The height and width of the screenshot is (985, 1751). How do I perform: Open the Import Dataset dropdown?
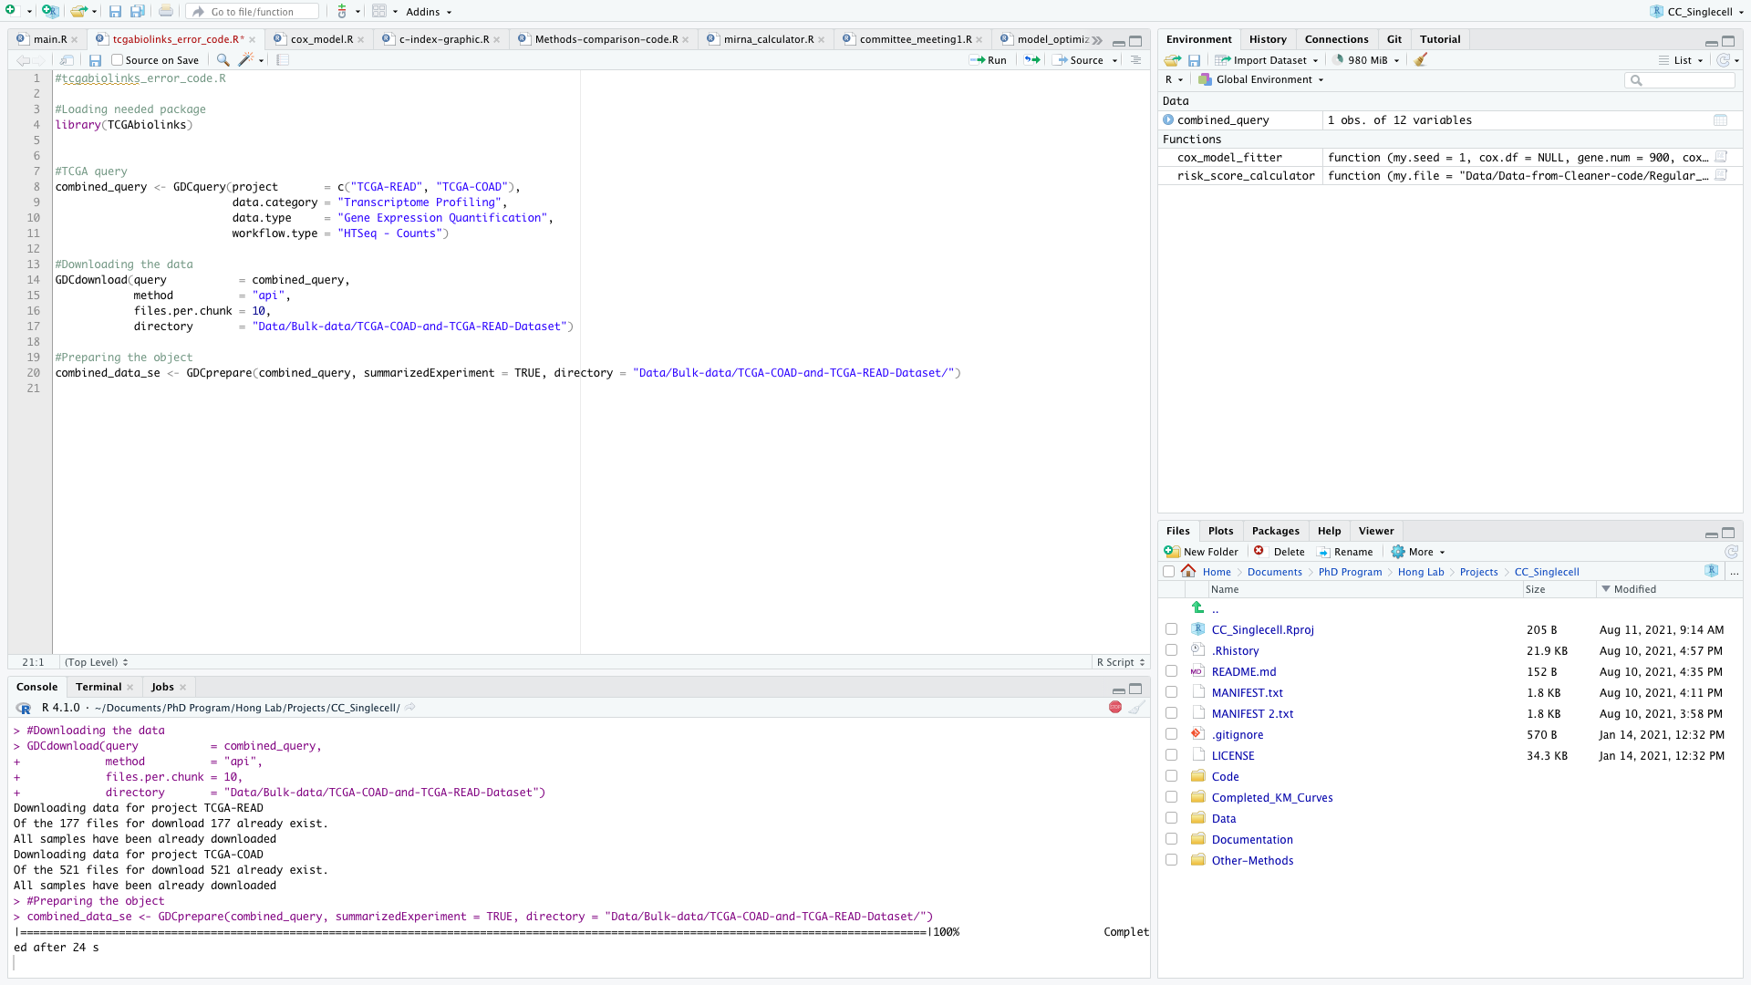pos(1267,60)
